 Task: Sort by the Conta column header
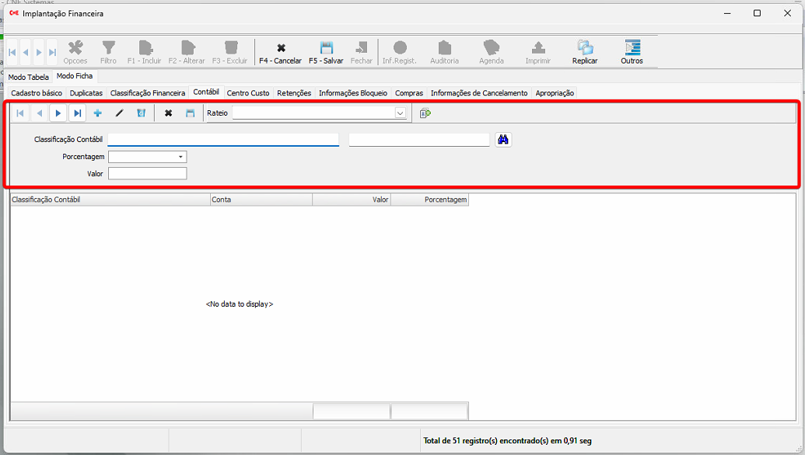261,200
